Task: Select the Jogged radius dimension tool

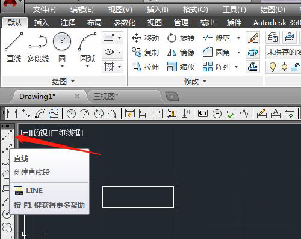Action: pyautogui.click(x=85, y=113)
